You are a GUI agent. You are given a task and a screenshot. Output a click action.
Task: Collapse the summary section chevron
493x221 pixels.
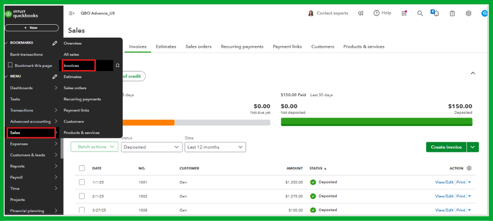pos(473,73)
